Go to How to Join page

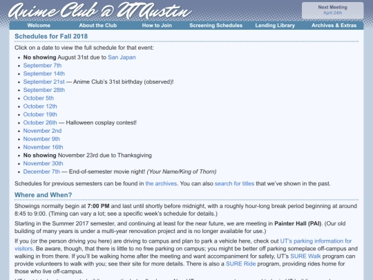click(157, 26)
